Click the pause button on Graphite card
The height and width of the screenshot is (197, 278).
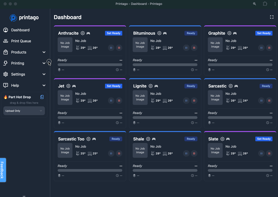pyautogui.click(x=261, y=48)
